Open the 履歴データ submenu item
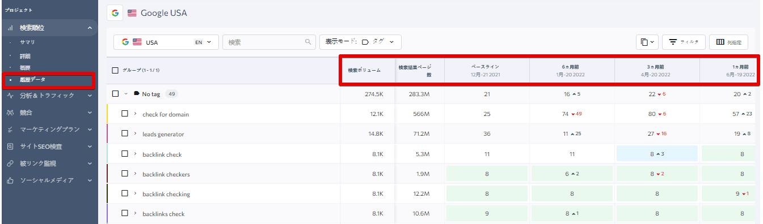The width and height of the screenshot is (763, 224). [x=33, y=80]
